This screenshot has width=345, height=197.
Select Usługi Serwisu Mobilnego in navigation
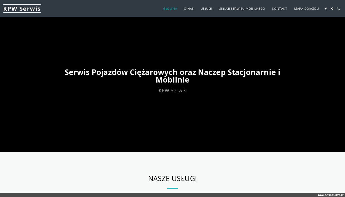click(242, 9)
